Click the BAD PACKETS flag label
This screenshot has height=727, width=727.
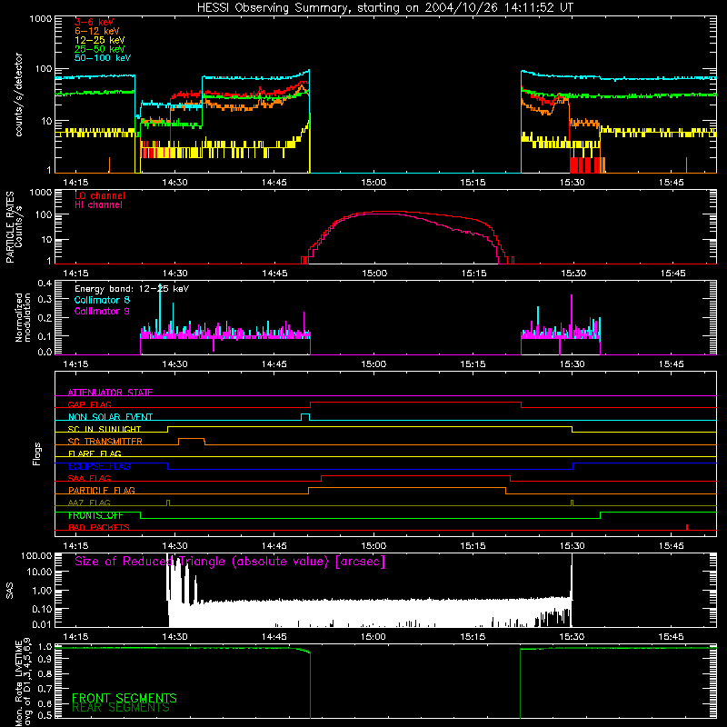click(x=99, y=527)
